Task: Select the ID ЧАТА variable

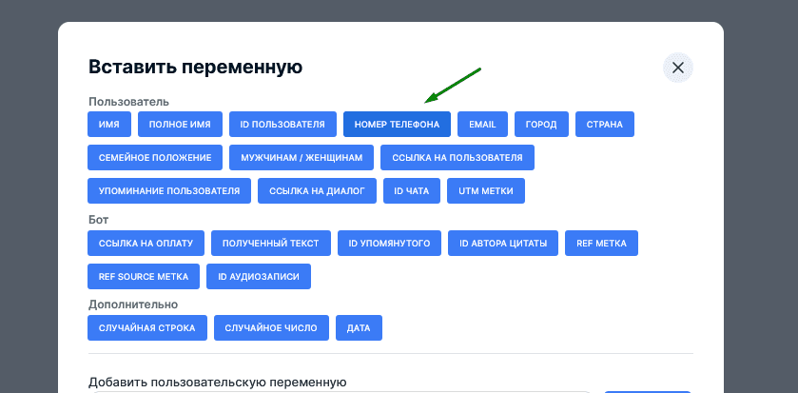Action: [x=412, y=190]
